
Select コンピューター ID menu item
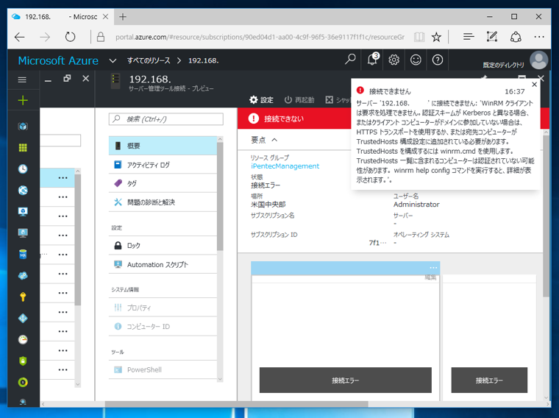coord(163,326)
